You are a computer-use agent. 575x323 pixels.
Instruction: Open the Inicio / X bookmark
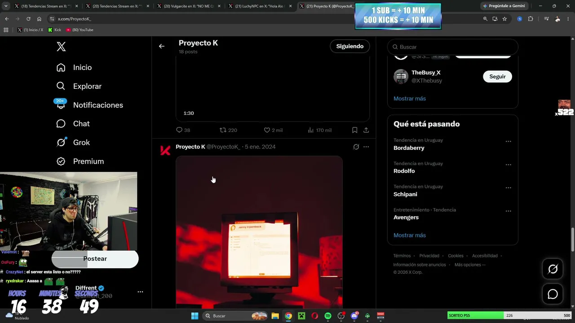coord(31,30)
